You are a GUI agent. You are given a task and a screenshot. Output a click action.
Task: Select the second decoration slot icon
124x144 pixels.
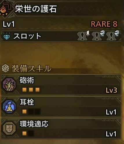pyautogui.click(x=98, y=36)
